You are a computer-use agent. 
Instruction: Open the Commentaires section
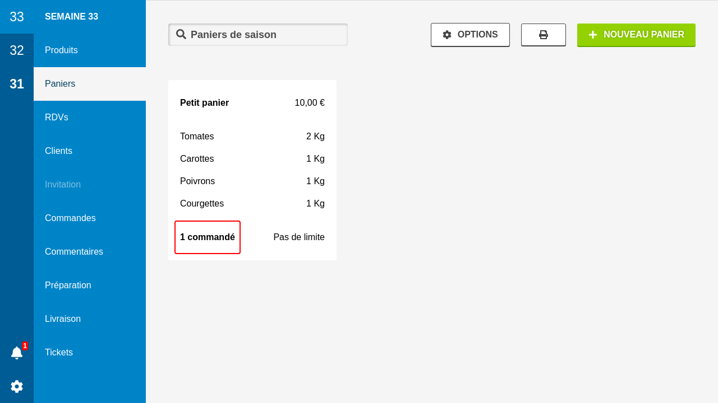(x=74, y=252)
